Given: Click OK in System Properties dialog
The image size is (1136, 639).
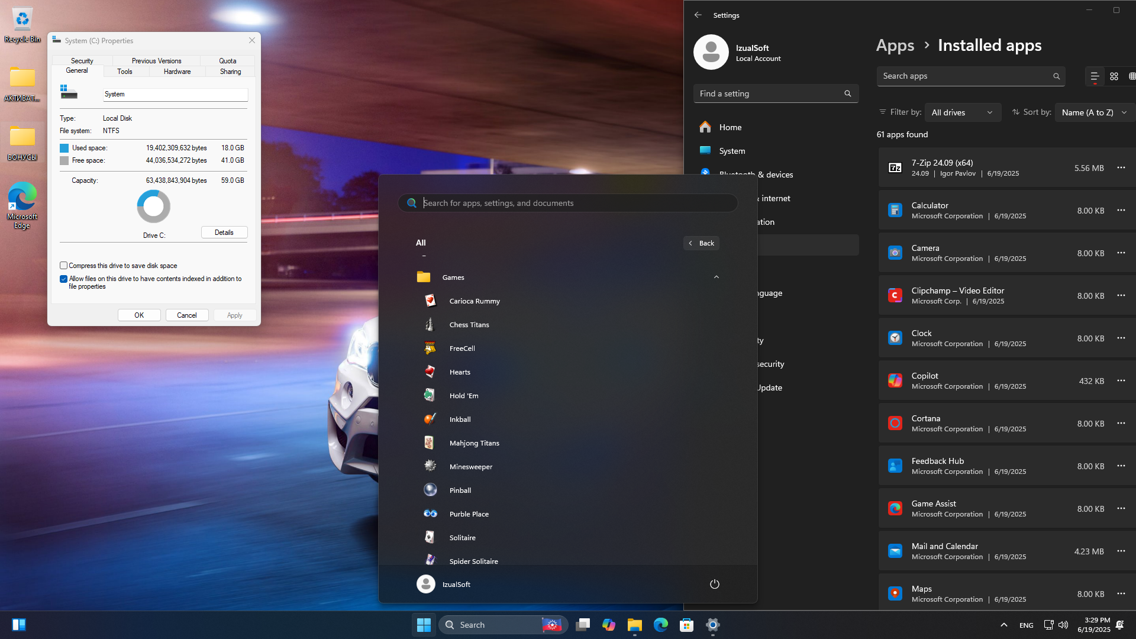Looking at the screenshot, I should [139, 315].
